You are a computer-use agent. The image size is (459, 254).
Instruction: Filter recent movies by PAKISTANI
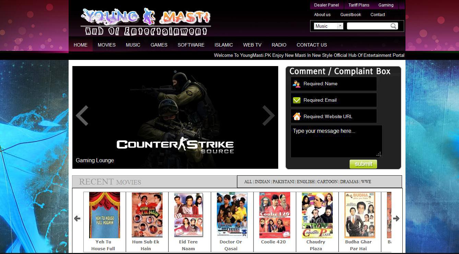(283, 182)
